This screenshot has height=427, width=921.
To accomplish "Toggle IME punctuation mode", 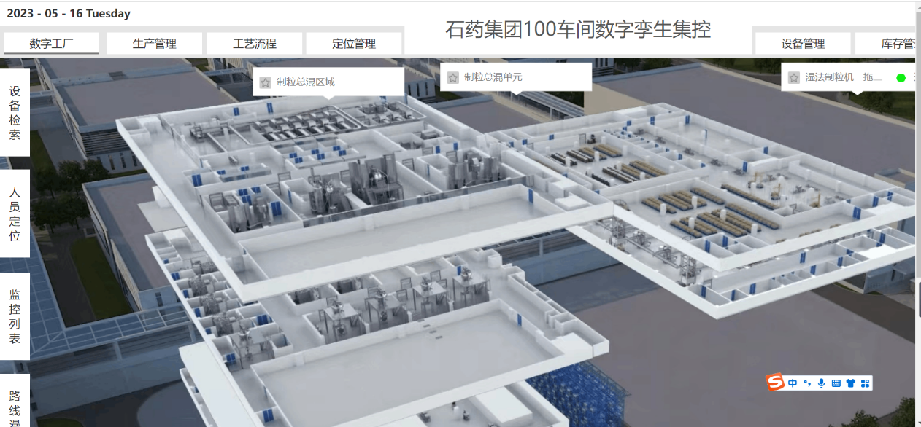I will [807, 383].
